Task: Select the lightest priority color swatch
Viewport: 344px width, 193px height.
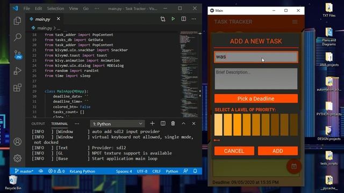Action: [x=218, y=124]
